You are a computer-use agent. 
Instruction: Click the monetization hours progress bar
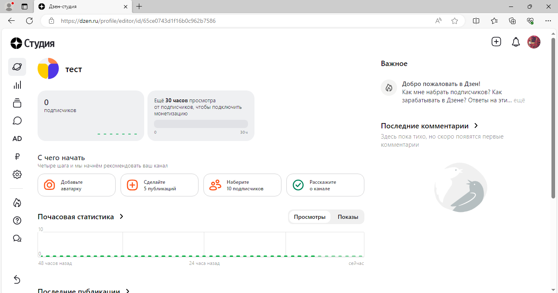pyautogui.click(x=201, y=124)
